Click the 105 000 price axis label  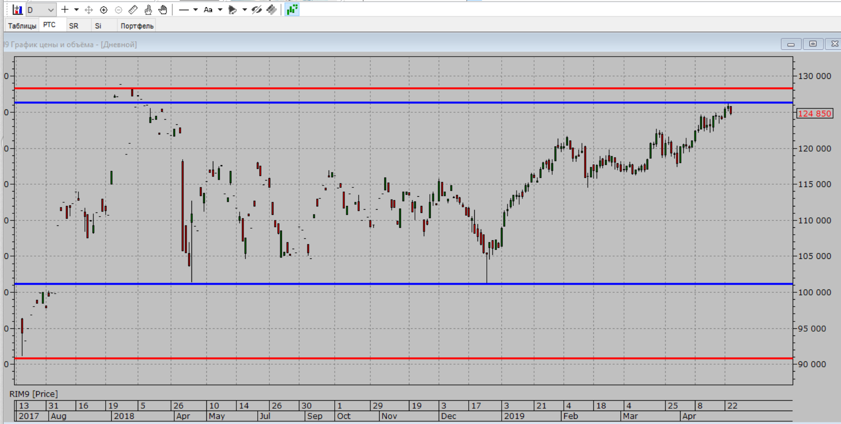(x=815, y=256)
